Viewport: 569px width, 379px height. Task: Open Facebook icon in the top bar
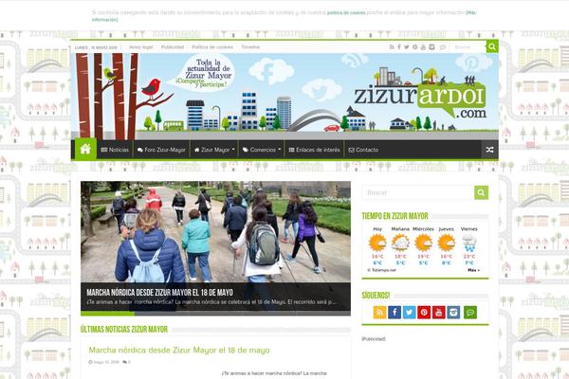point(399,47)
